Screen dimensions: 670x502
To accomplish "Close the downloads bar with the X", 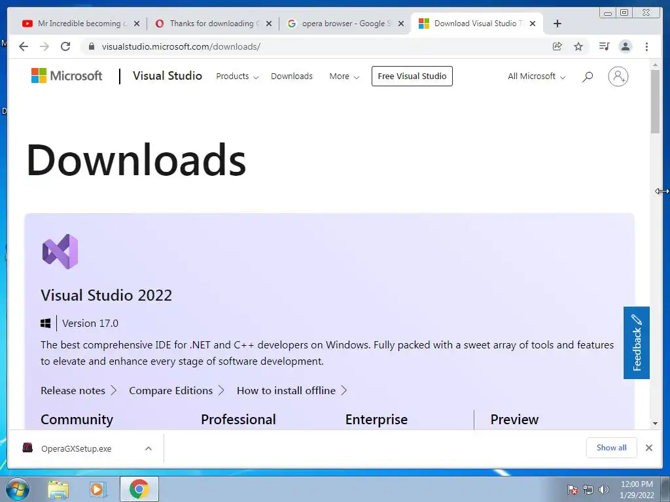I will pos(648,448).
